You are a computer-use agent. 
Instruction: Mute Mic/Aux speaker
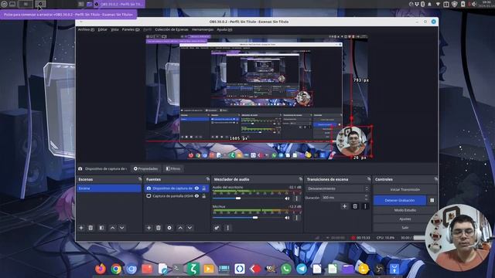coord(287,218)
